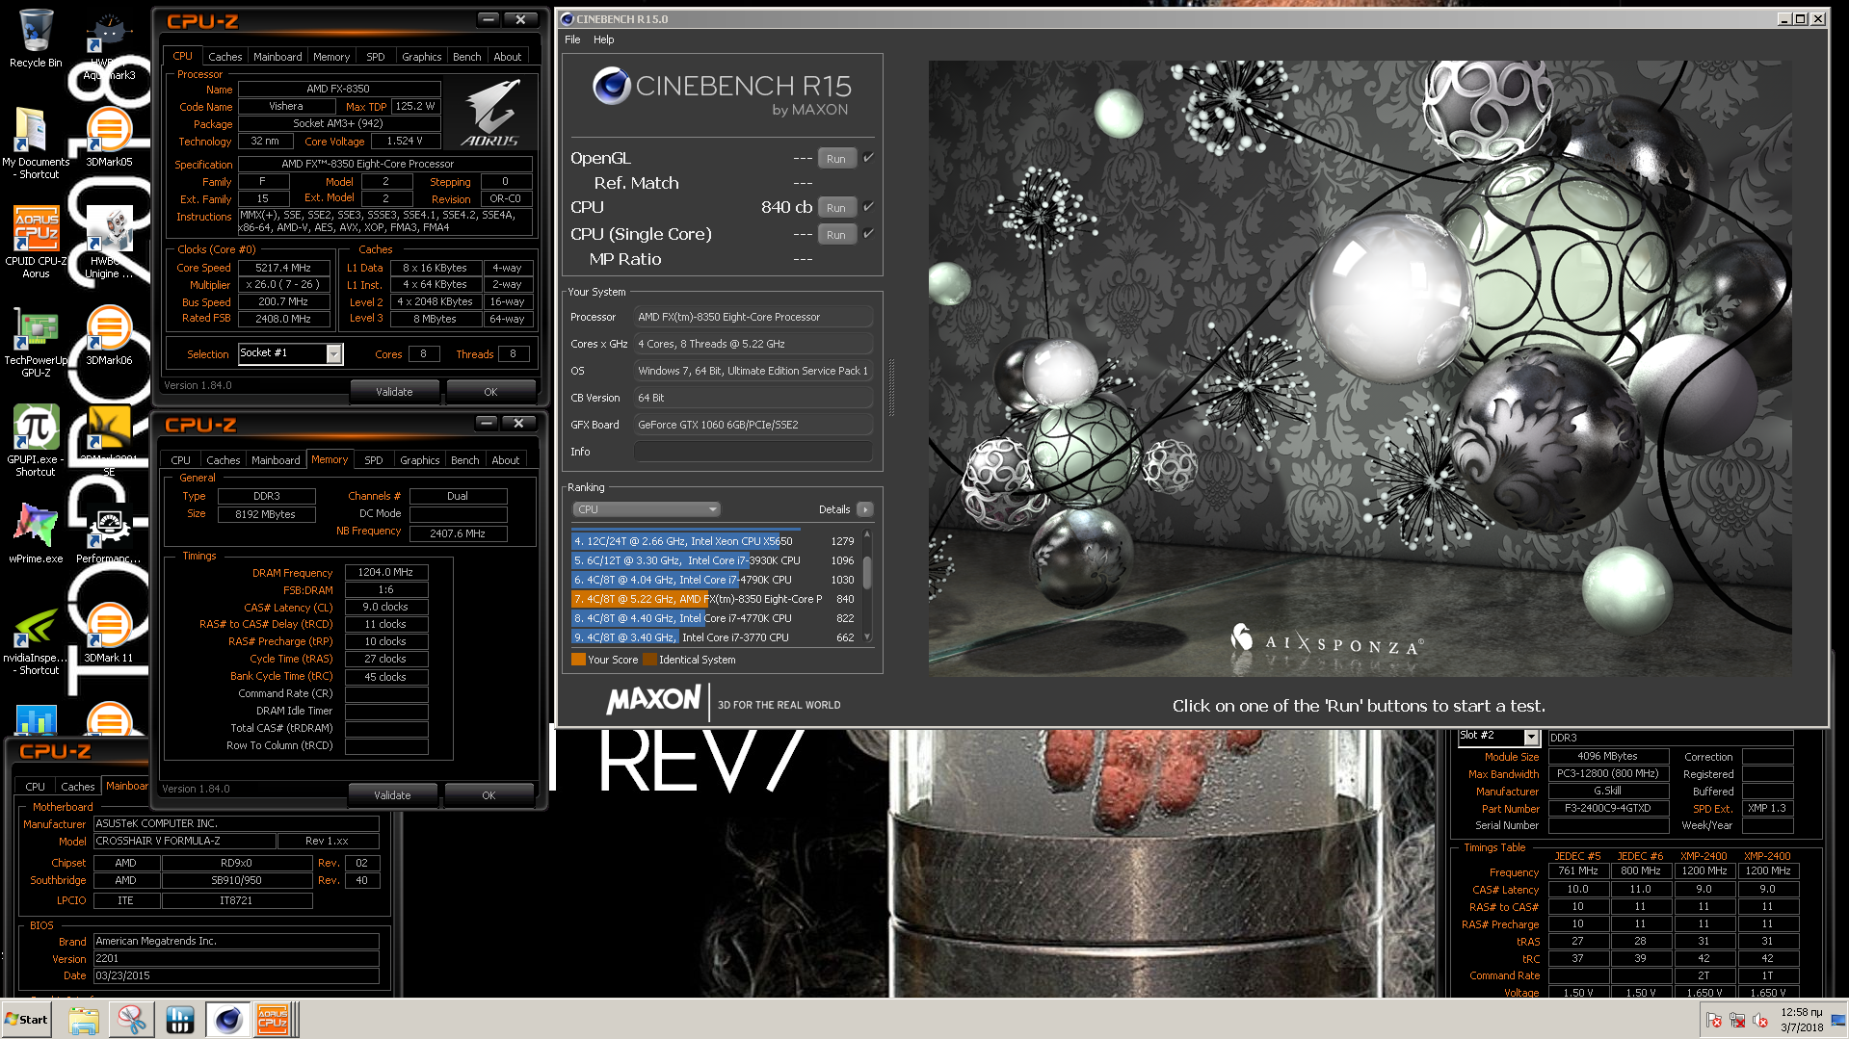
Task: Open the Ranking CPU dropdown
Action: 646,509
